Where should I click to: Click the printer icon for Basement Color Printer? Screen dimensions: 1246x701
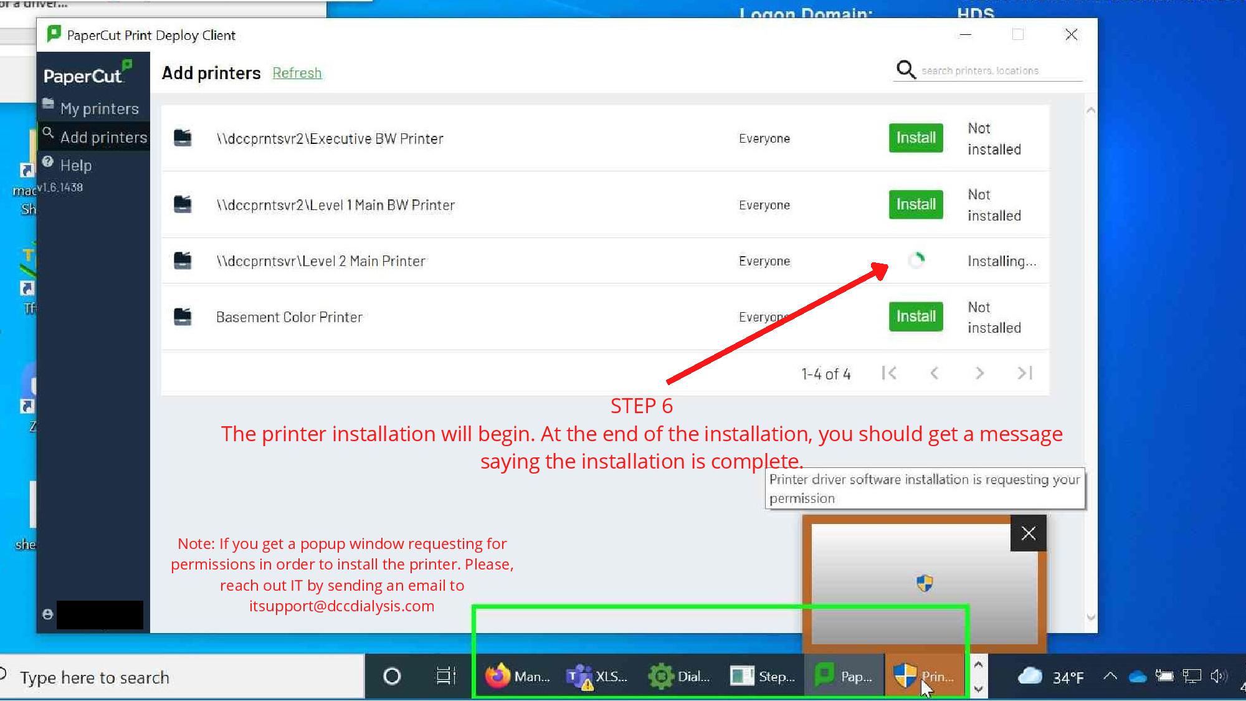[183, 317]
